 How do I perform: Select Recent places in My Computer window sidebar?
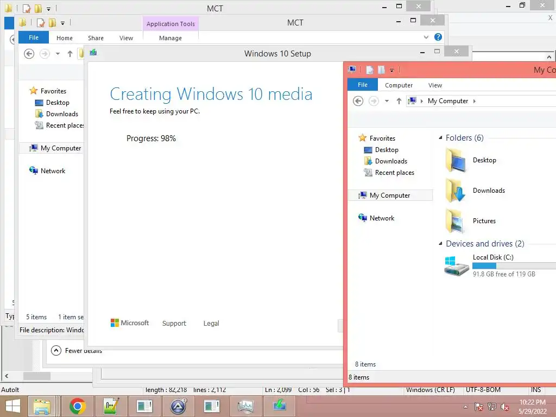[395, 172]
